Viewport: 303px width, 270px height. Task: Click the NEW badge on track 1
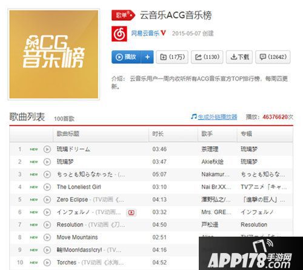(x=34, y=149)
